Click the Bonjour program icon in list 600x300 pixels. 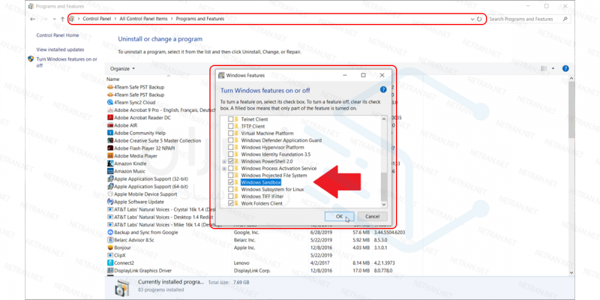(x=110, y=247)
